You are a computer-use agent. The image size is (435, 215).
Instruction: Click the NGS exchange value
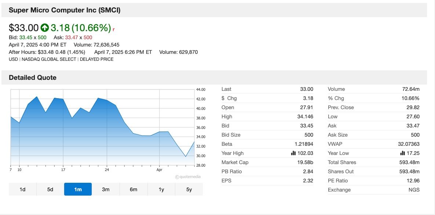click(414, 190)
